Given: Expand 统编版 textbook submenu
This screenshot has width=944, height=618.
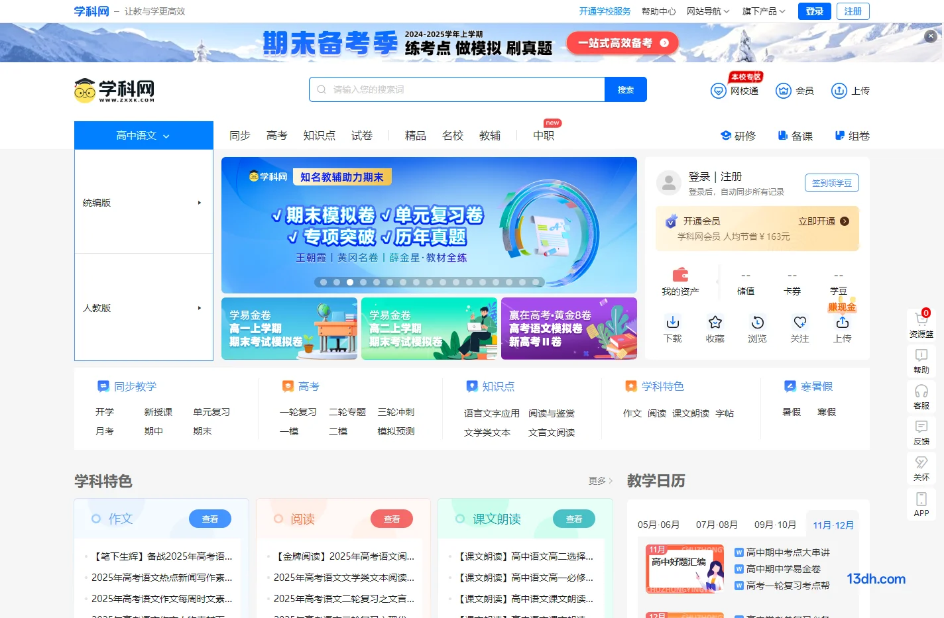Looking at the screenshot, I should click(144, 203).
